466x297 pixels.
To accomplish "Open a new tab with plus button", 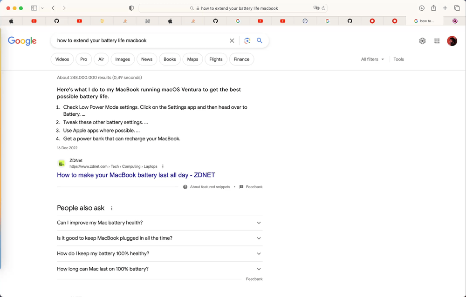I will 445,8.
